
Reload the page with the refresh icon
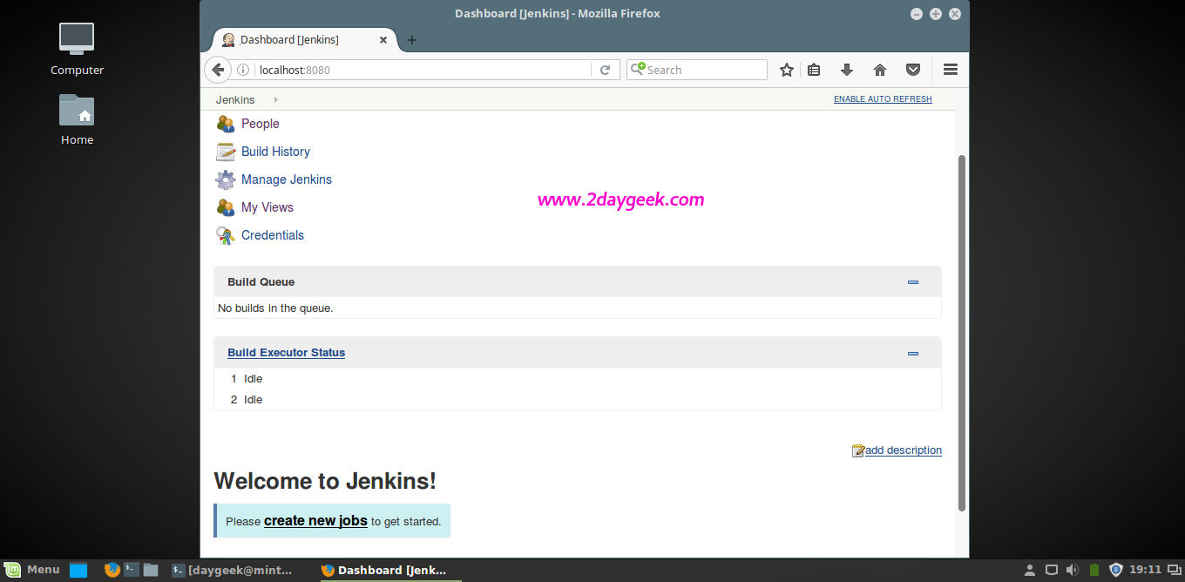(x=605, y=70)
